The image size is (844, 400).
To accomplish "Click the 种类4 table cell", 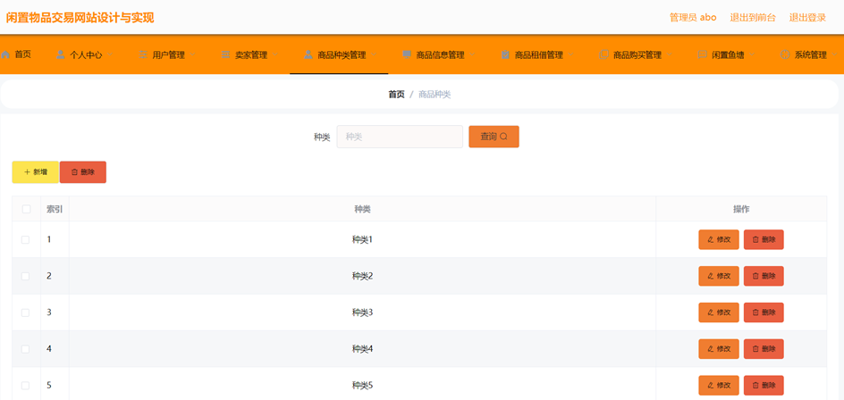I will coord(362,349).
